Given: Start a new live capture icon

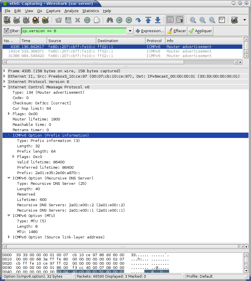Looking at the screenshot, I should pos(26,20).
